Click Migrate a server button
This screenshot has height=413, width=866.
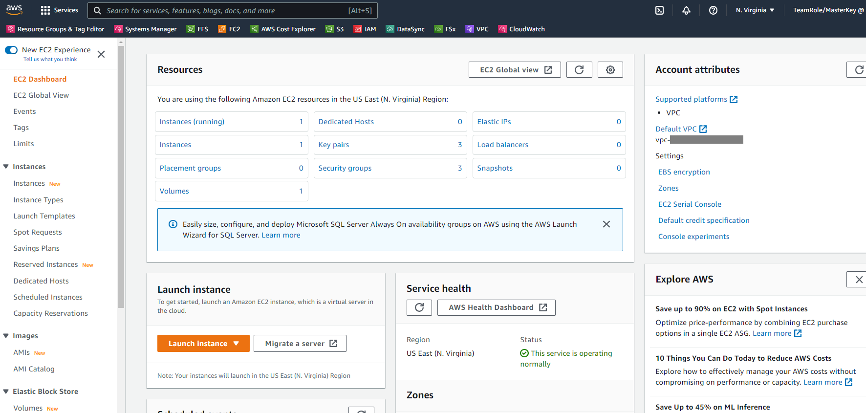[x=300, y=344]
